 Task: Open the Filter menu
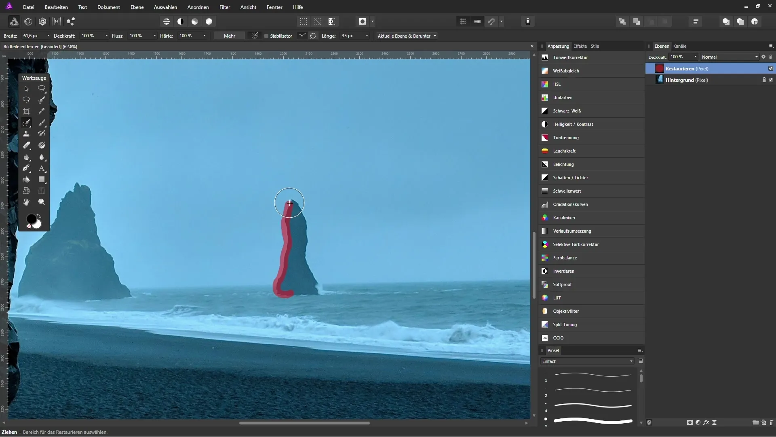click(225, 7)
